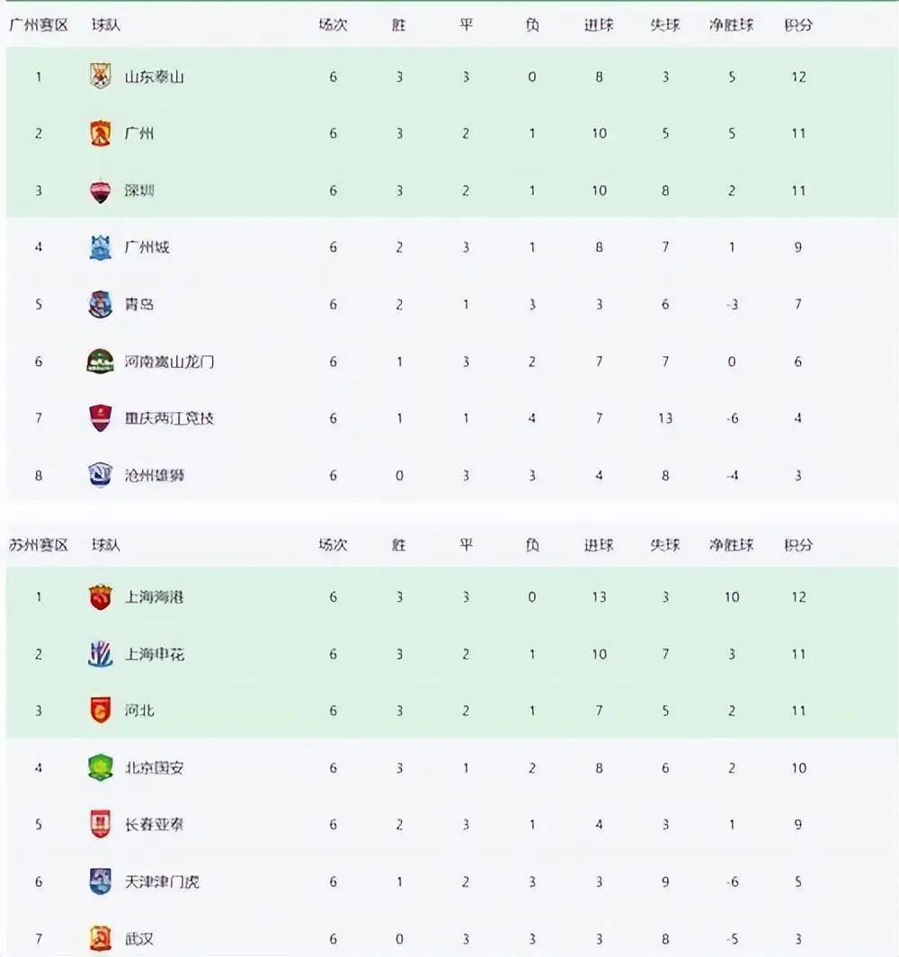The height and width of the screenshot is (957, 899).
Task: Click the 积分 column header in Guangzhou table
Action: [x=797, y=25]
